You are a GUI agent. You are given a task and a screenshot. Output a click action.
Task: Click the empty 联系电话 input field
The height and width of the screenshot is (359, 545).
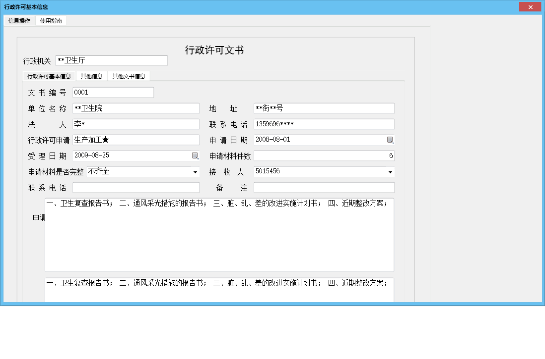[x=136, y=187]
